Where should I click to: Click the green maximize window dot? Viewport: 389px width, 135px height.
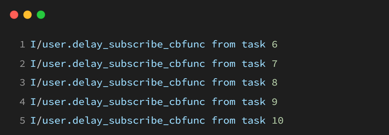pyautogui.click(x=41, y=15)
